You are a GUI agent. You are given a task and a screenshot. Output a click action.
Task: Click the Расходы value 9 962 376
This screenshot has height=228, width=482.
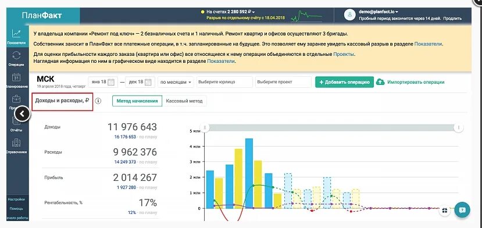(x=135, y=152)
